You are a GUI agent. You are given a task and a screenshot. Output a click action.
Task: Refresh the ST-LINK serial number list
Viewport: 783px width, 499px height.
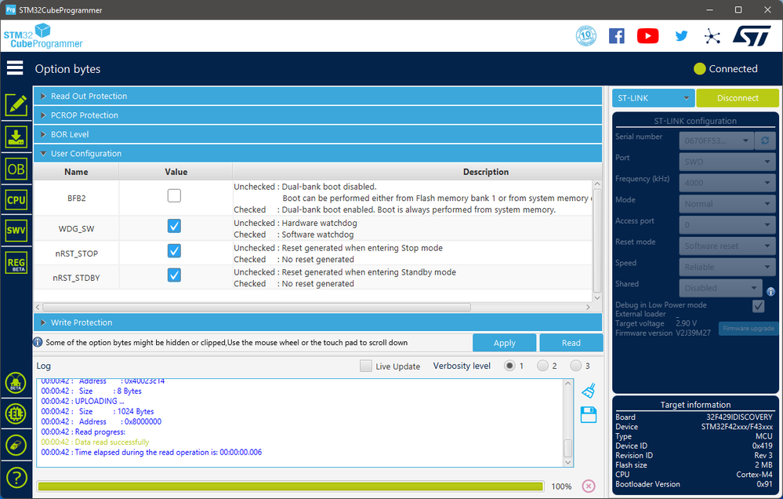764,141
